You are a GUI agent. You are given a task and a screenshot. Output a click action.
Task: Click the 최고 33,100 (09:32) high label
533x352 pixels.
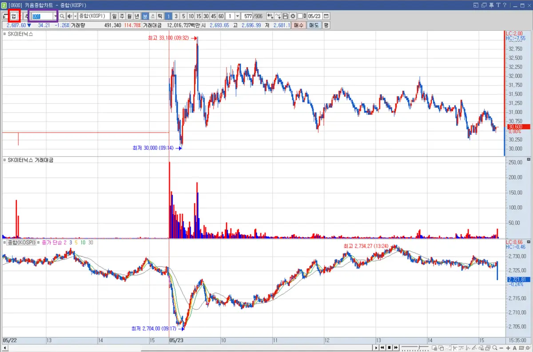coord(169,38)
